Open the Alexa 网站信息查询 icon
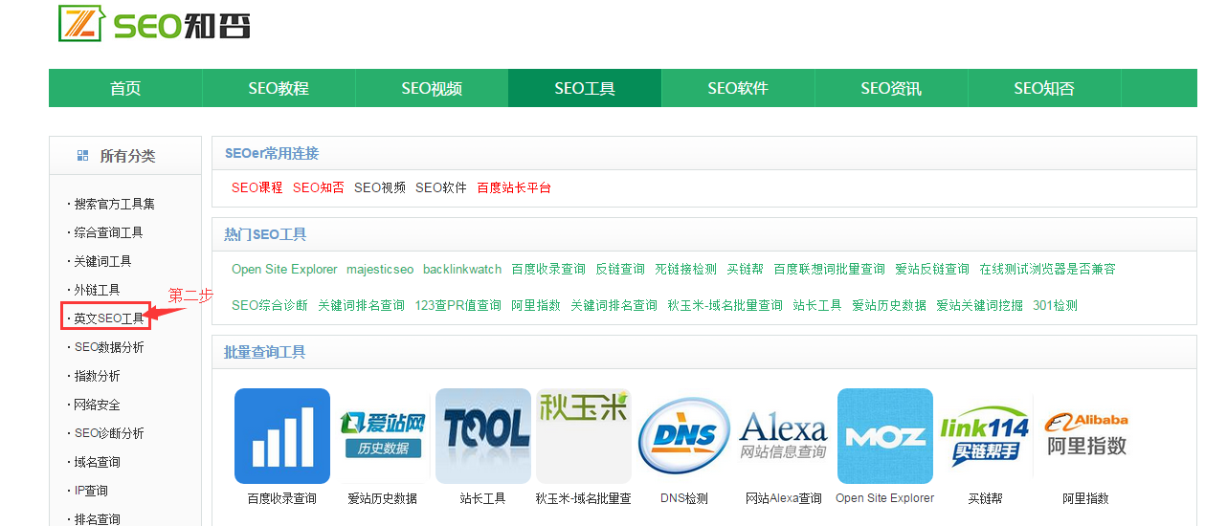Screen dimensions: 1205x526 (x=784, y=436)
